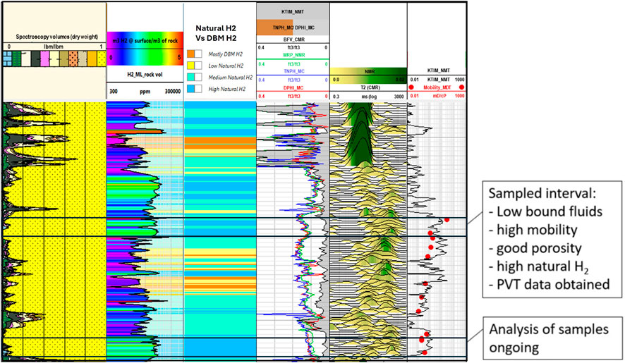Viewport: 625px width, 363px height.
Task: Click the 'H2_ML_rock vol' track label
Action: click(x=145, y=75)
